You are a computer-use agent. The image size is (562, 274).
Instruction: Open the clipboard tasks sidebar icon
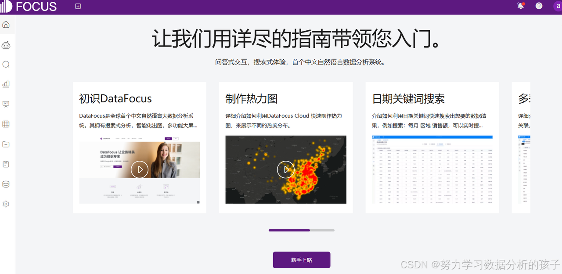click(x=6, y=164)
